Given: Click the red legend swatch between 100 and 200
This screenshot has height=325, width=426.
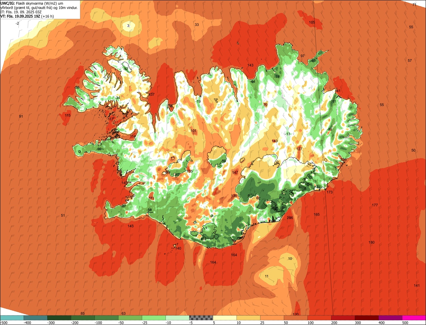Looking at the screenshot, I should [319, 318].
